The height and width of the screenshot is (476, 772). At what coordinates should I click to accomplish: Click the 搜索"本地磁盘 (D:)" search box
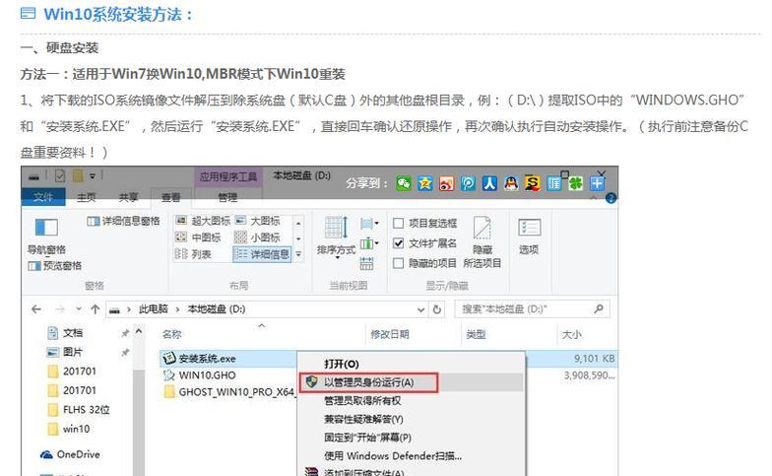point(532,309)
